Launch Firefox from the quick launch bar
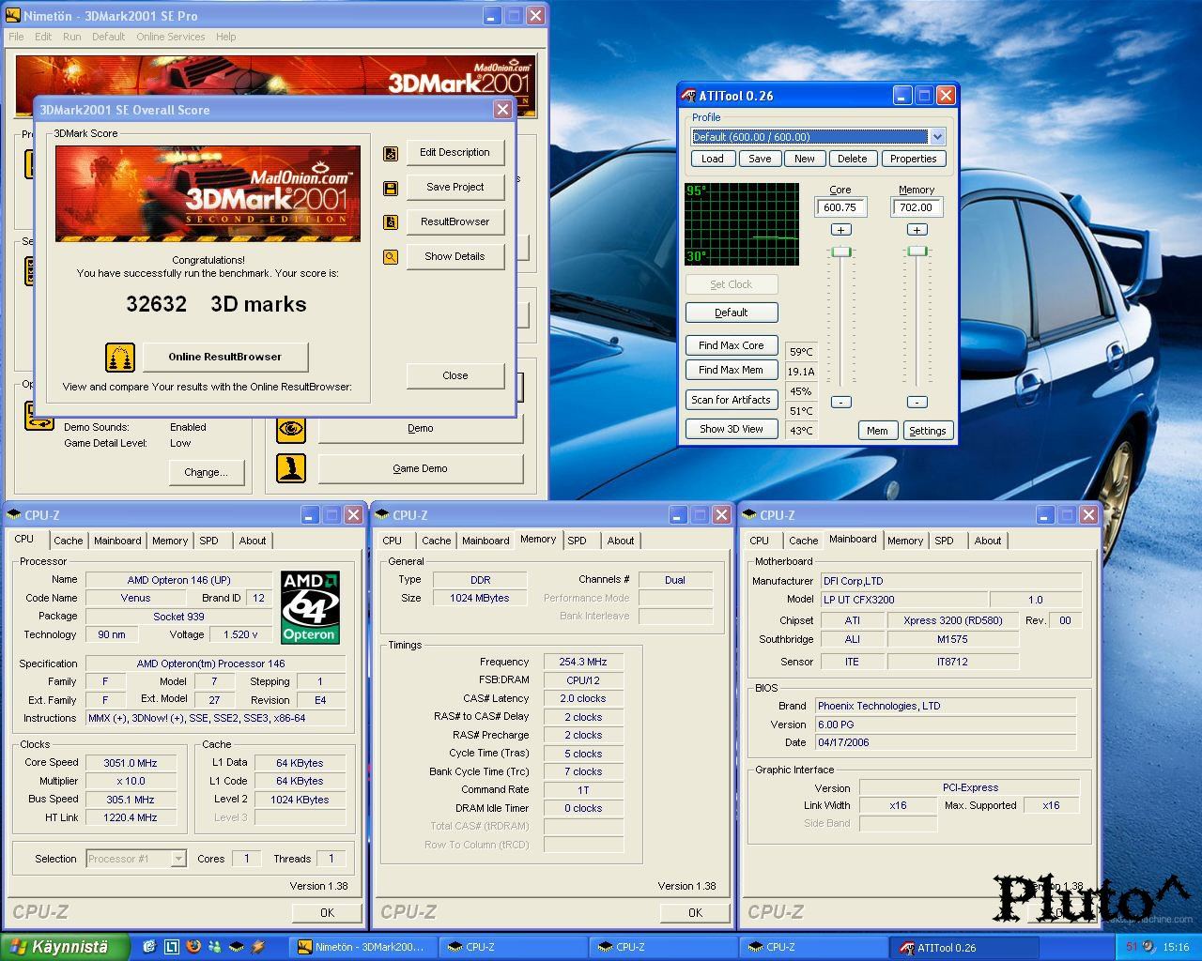 tap(193, 947)
